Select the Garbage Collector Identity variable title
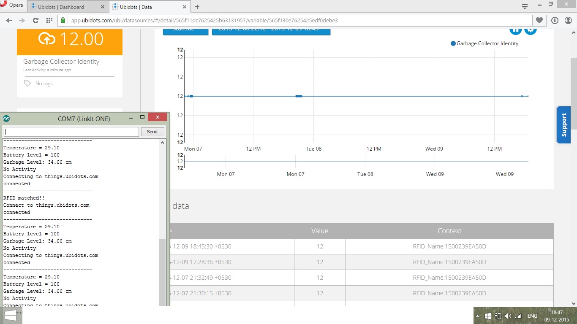577x324 pixels. click(x=61, y=62)
